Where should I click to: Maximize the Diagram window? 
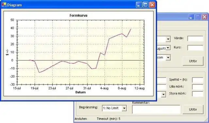146,5
